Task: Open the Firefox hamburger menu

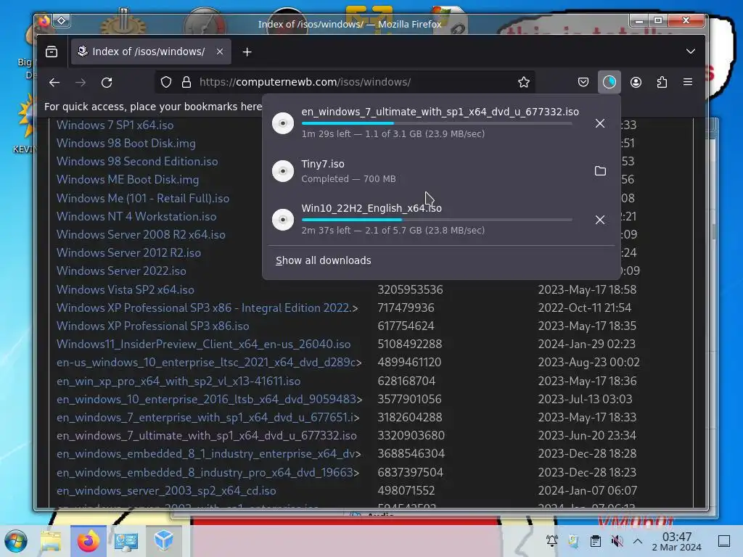Action: [688, 83]
